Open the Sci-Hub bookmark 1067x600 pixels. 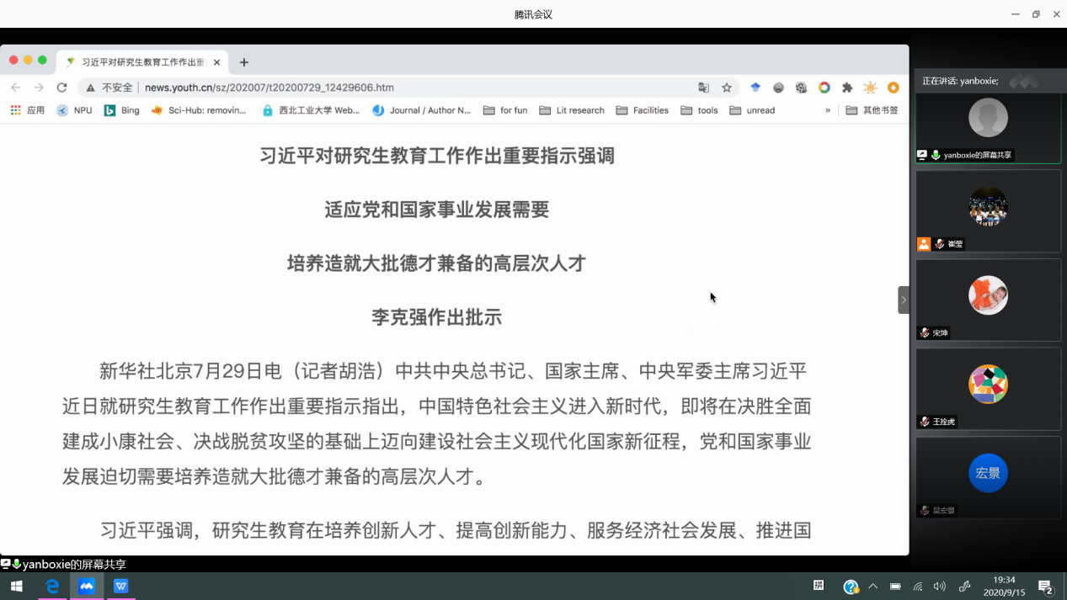click(199, 110)
